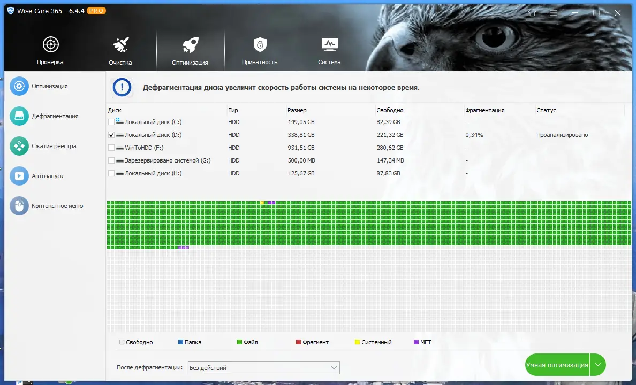636x385 pixels.
Task: Click the Умная оптимизация button
Action: point(557,365)
